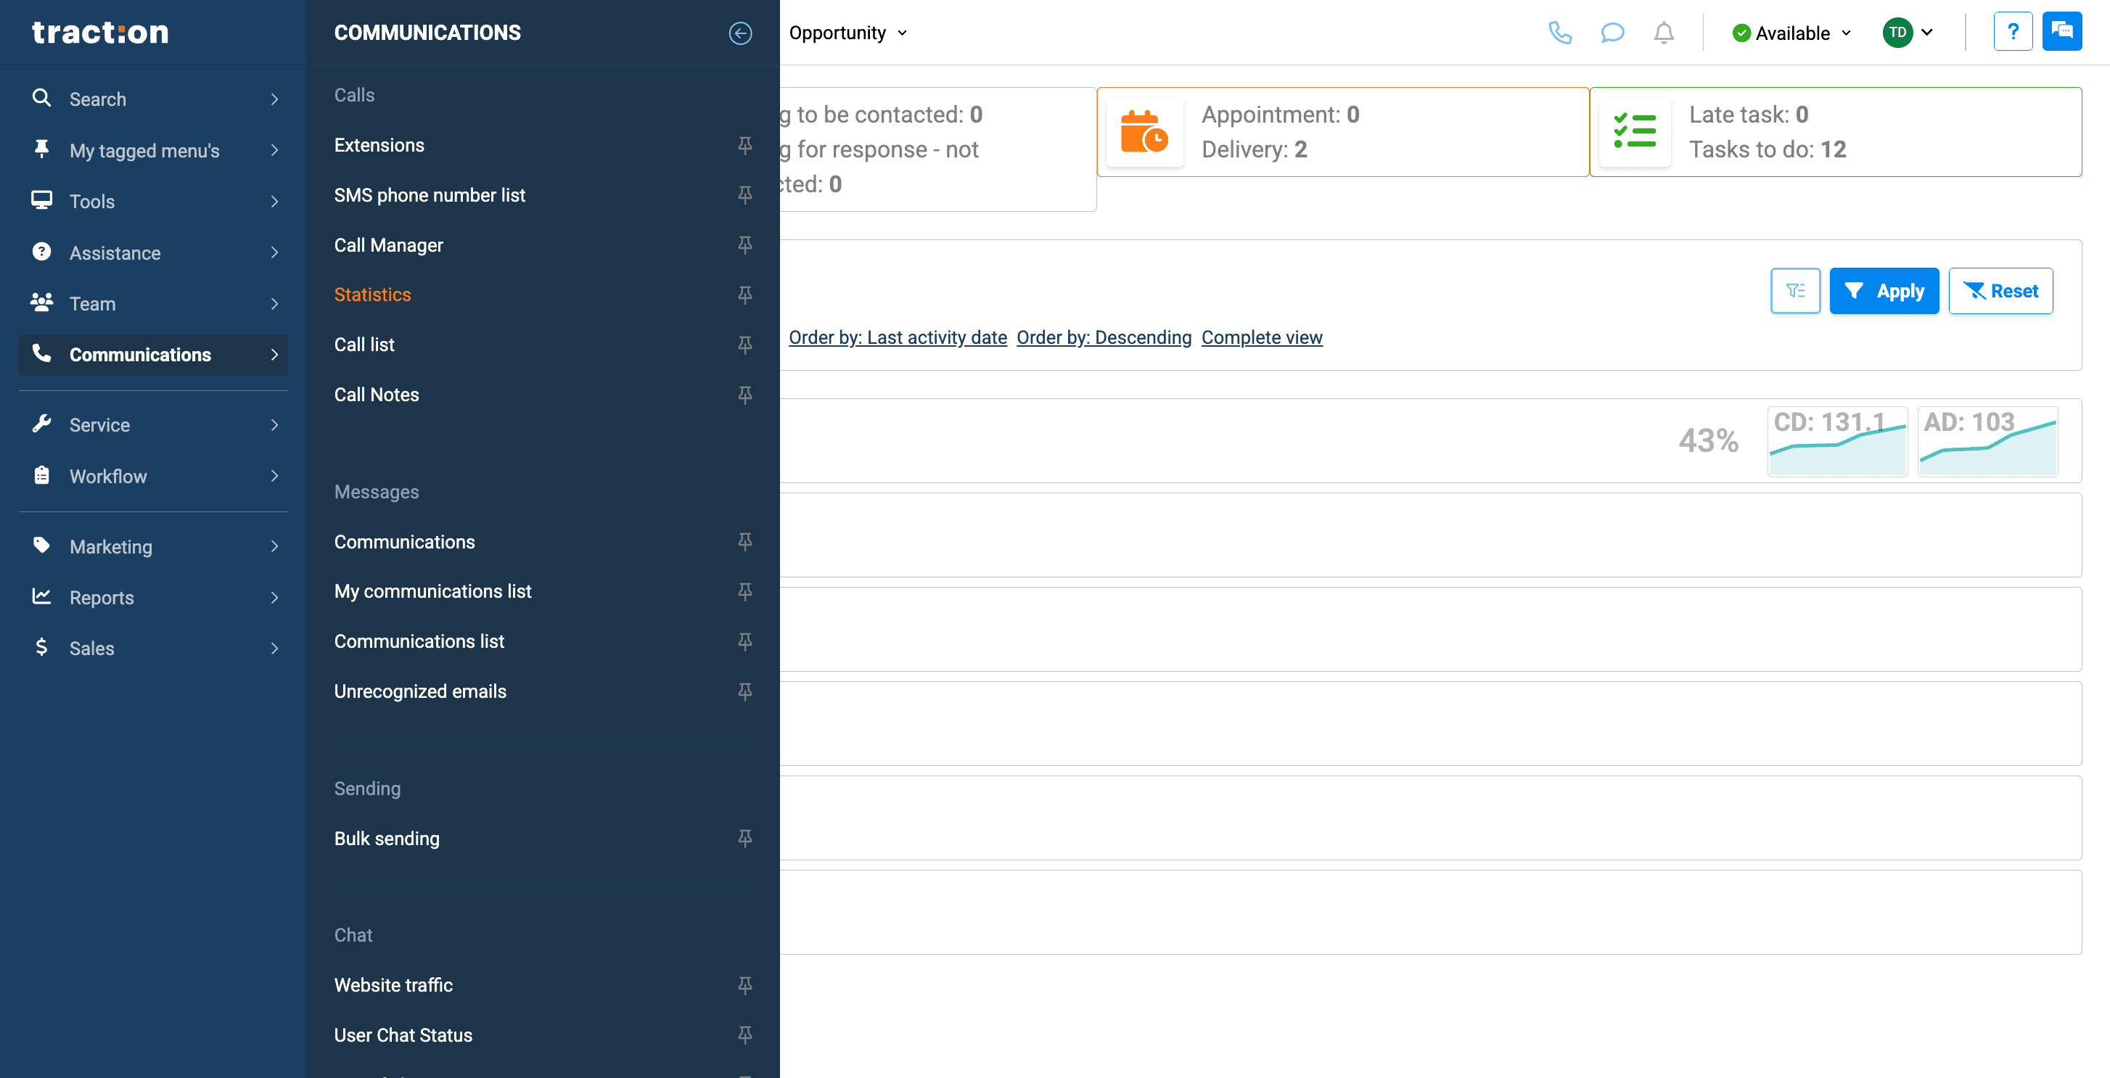Click the green task checklist icon
This screenshot has width=2110, height=1078.
[1634, 132]
